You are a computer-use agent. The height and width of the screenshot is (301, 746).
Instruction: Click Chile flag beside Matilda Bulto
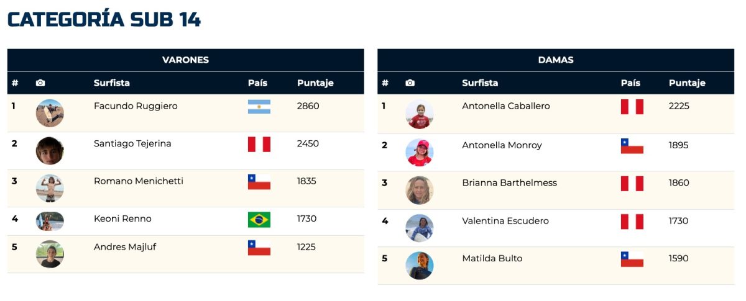coord(632,259)
